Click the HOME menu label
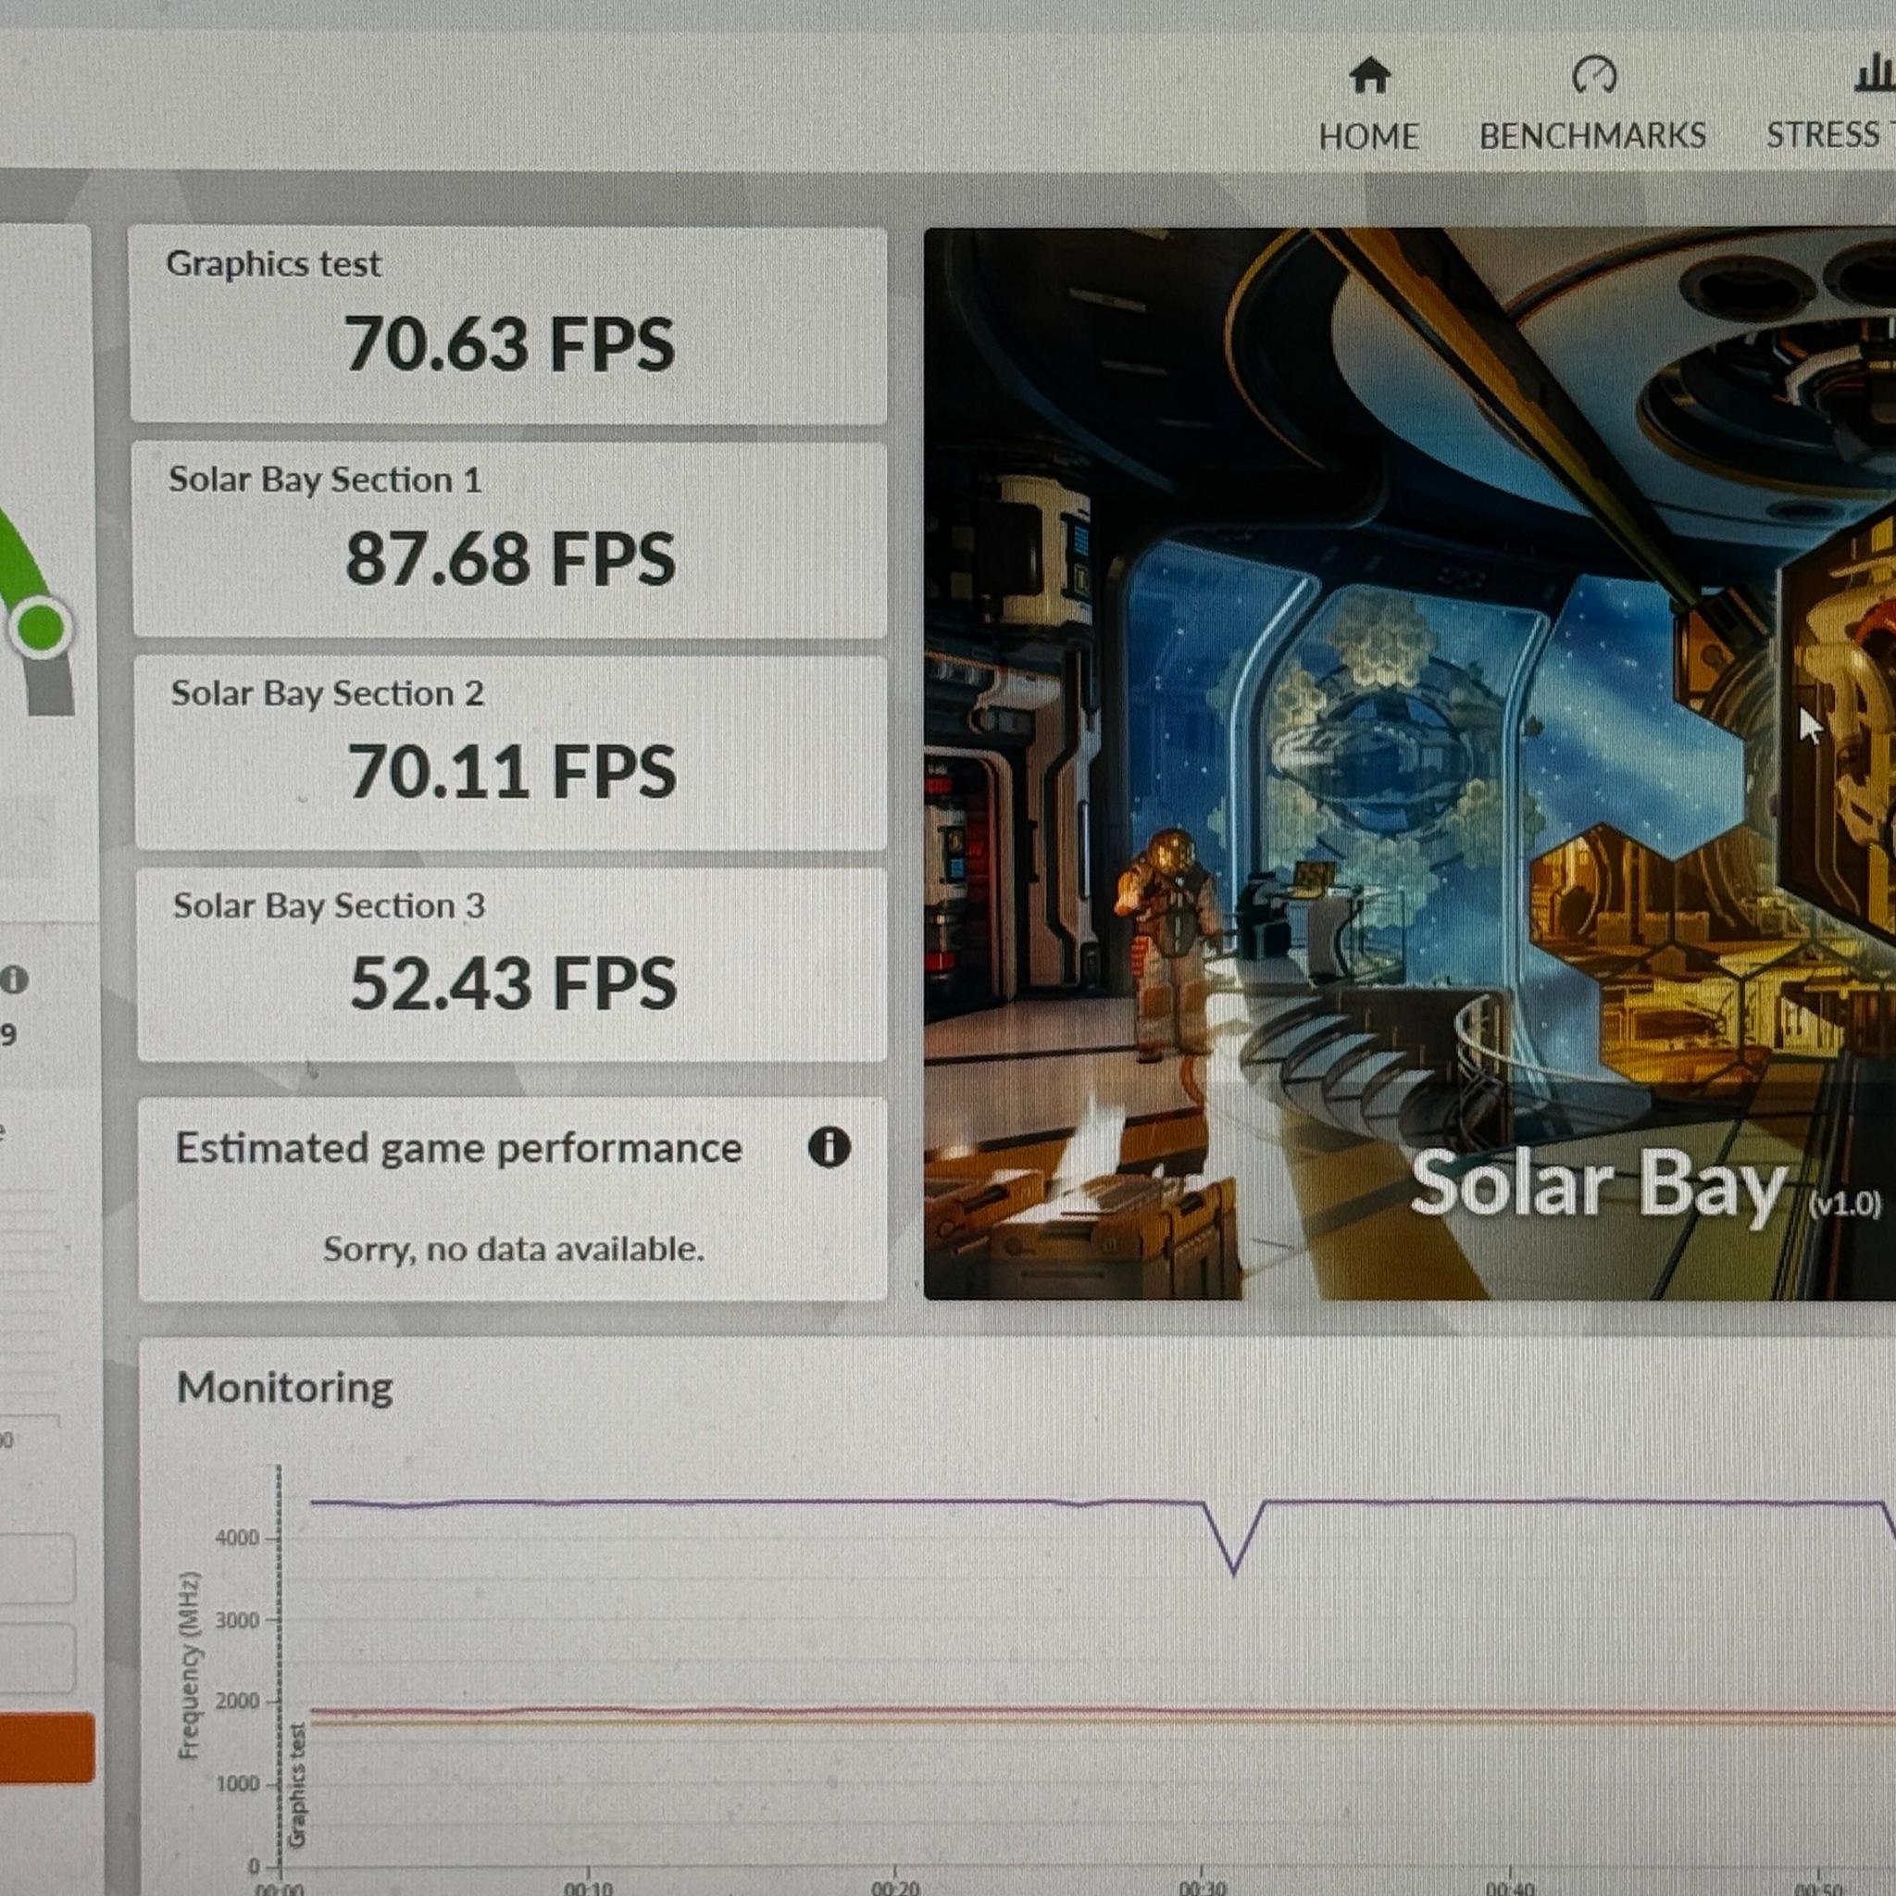Screen dimensions: 1896x1896 [1369, 136]
